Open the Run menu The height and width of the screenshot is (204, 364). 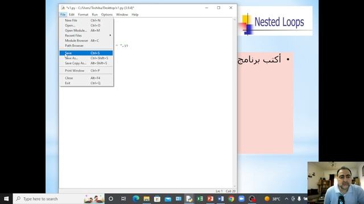[x=95, y=15]
